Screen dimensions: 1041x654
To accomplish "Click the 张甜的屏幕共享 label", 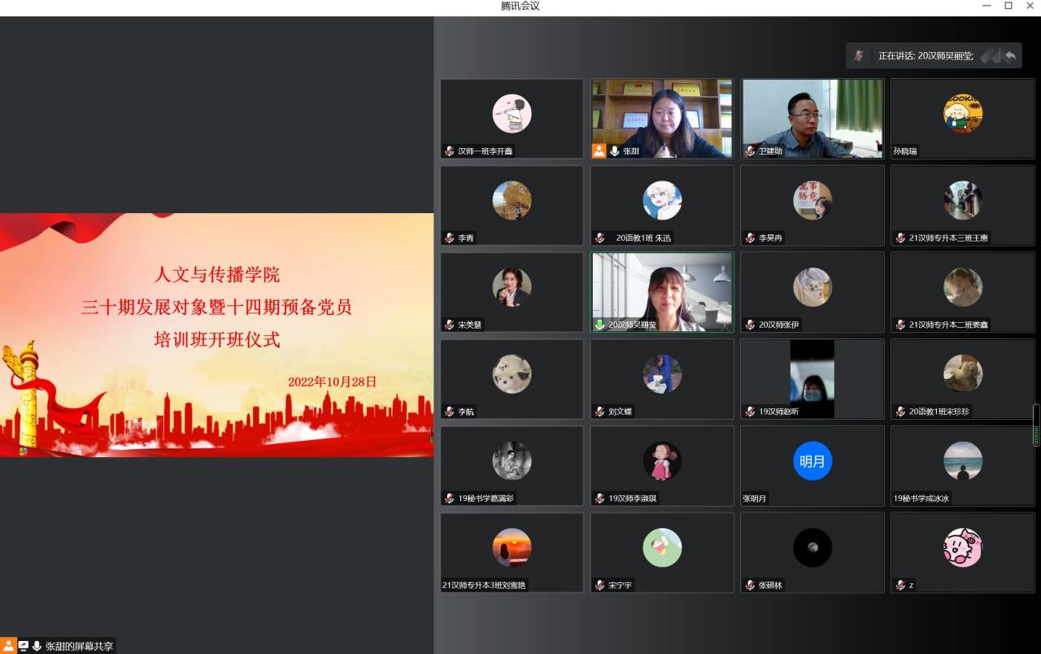I will 79,646.
